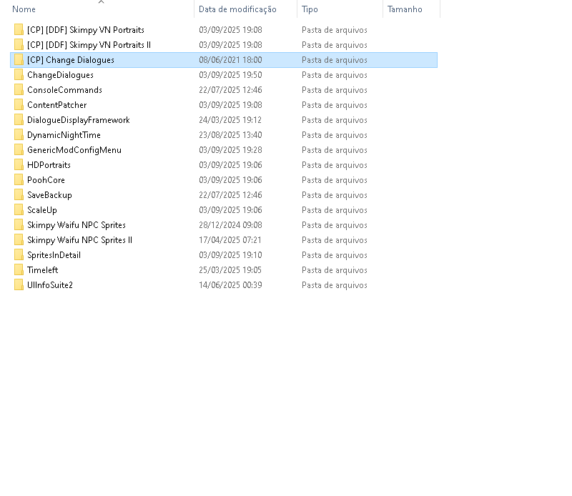Select the DynamicNightTime folder name

click(64, 135)
